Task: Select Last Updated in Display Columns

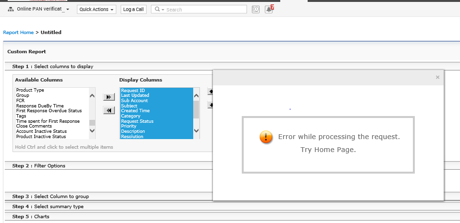Action: 157,95
